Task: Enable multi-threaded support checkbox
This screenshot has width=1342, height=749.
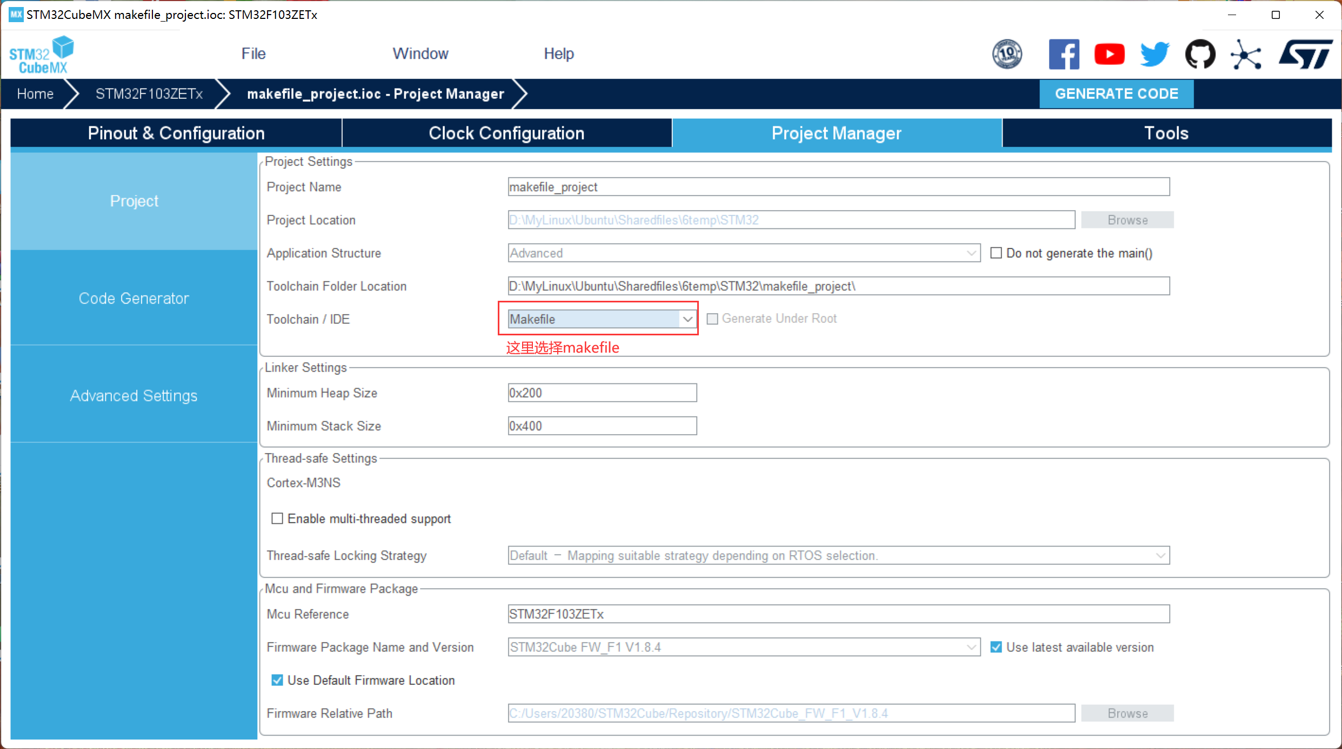Action: (x=277, y=519)
